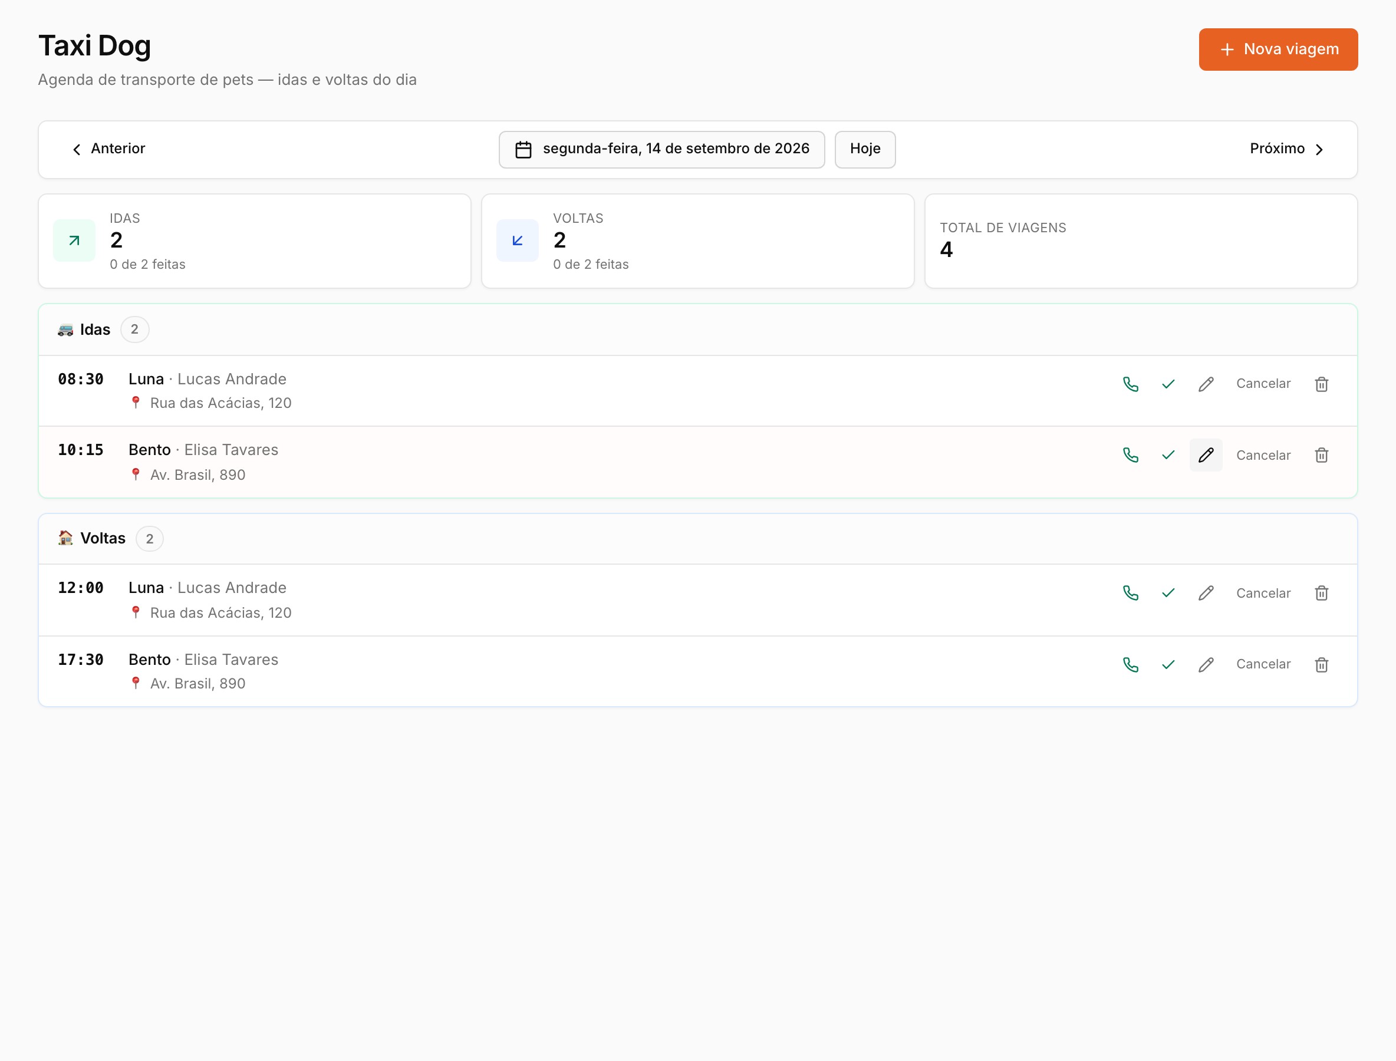Edit Luna's 08:30 trip
Image resolution: width=1396 pixels, height=1061 pixels.
point(1206,384)
